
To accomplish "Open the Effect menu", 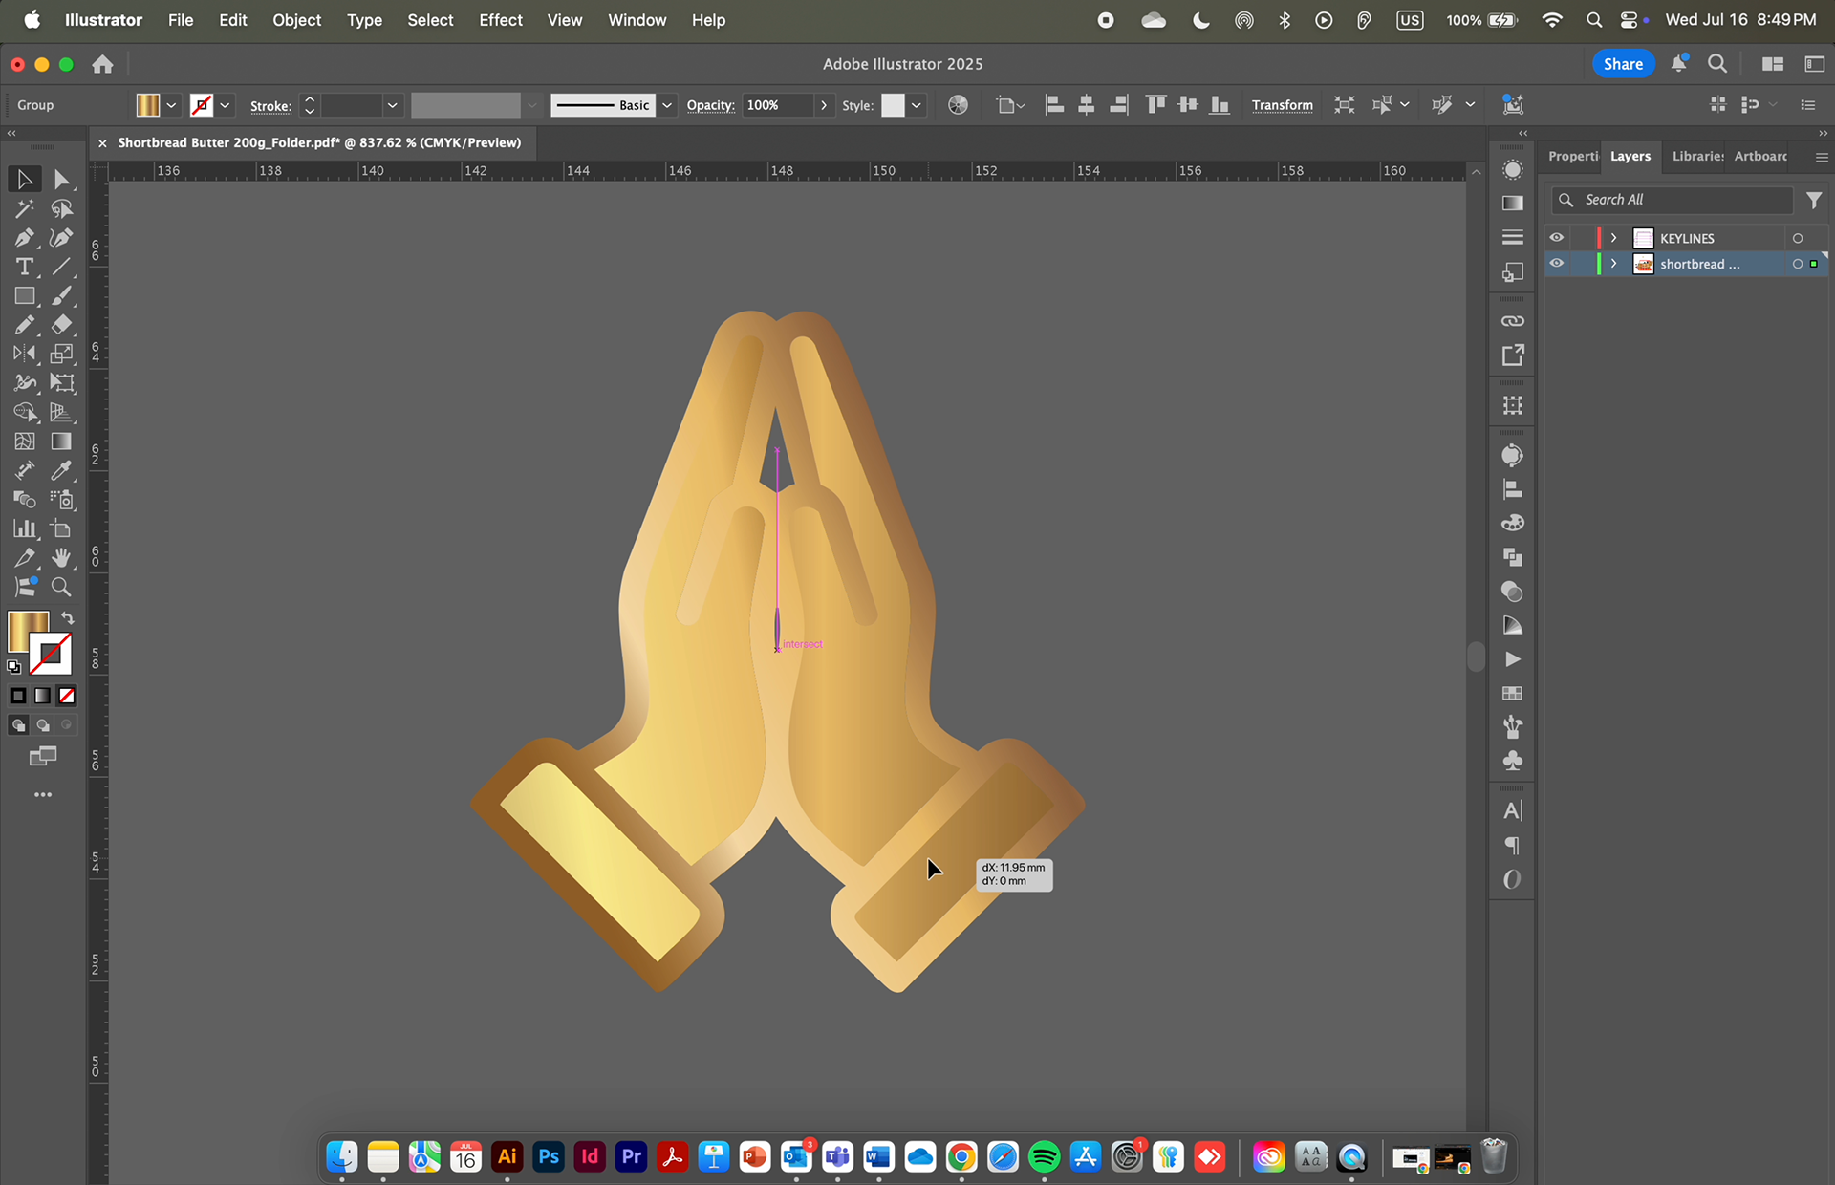I will click(500, 20).
